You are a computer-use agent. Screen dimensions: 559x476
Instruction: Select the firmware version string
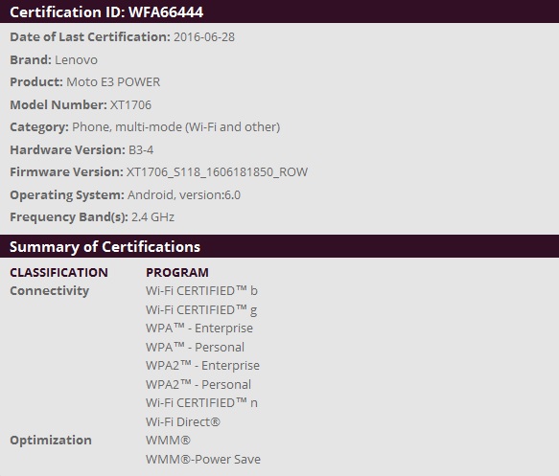click(217, 172)
